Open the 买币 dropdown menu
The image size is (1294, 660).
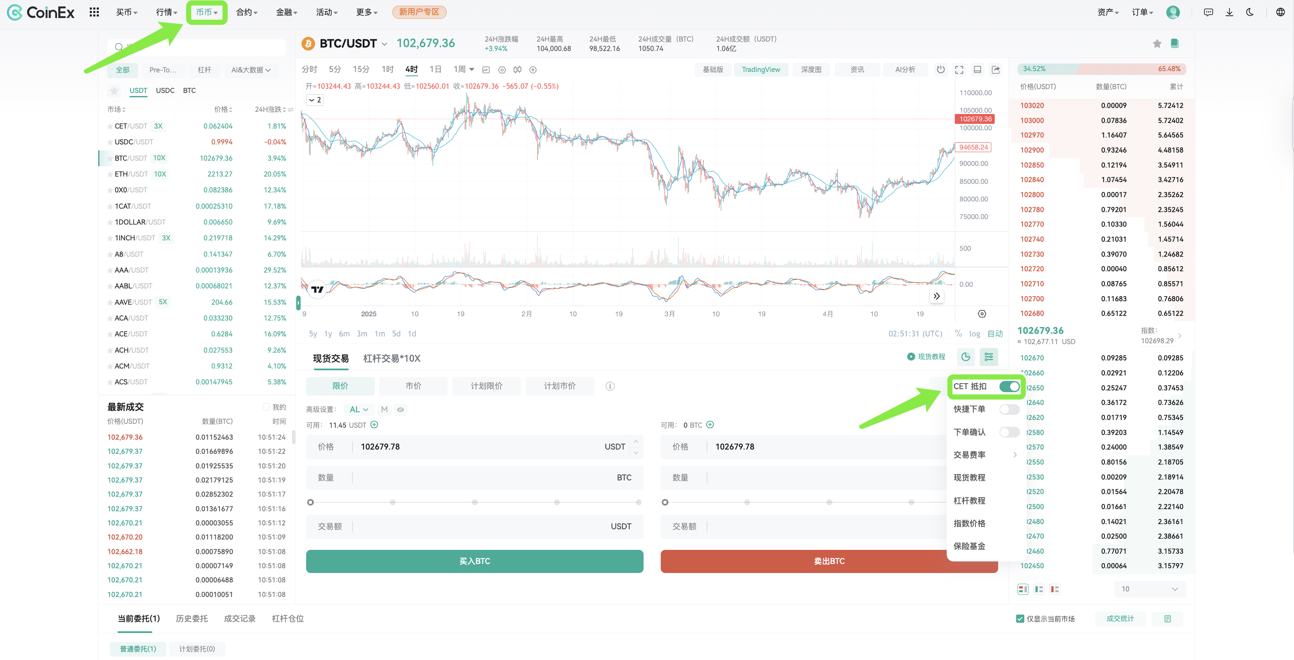point(126,12)
